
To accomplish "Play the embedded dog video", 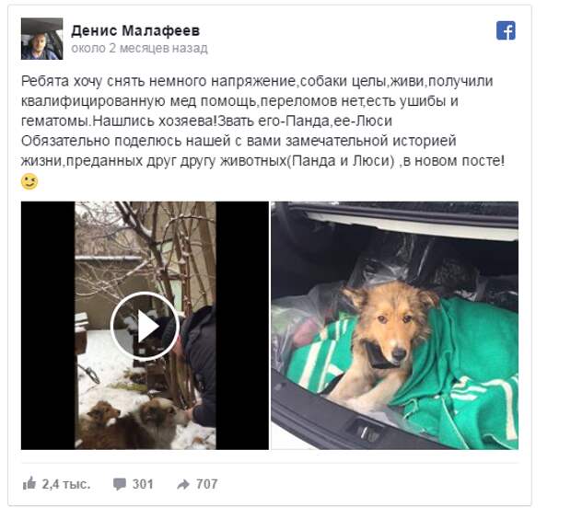I will [145, 326].
